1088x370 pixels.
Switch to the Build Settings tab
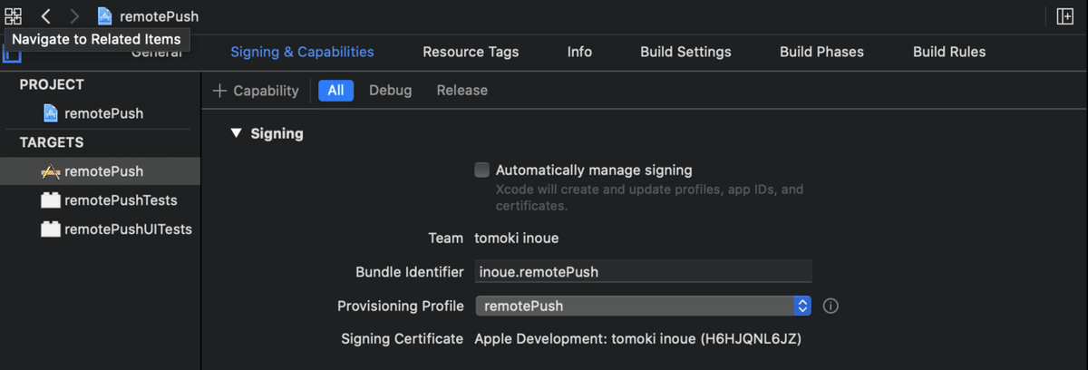click(685, 52)
